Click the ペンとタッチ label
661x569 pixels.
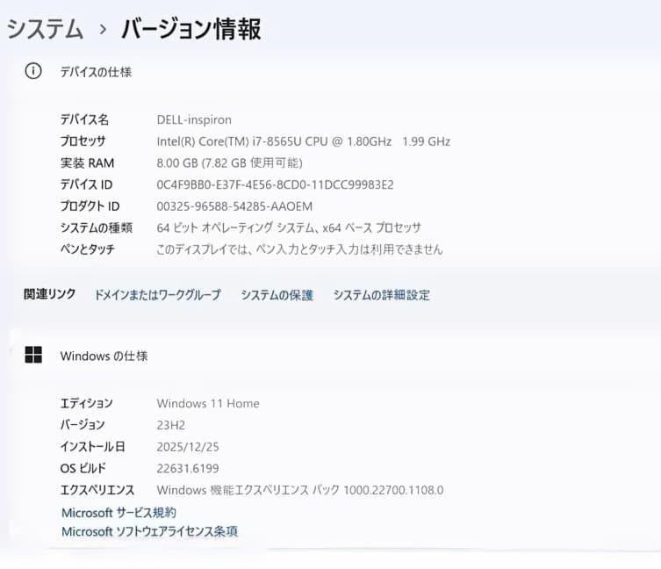pyautogui.click(x=87, y=249)
